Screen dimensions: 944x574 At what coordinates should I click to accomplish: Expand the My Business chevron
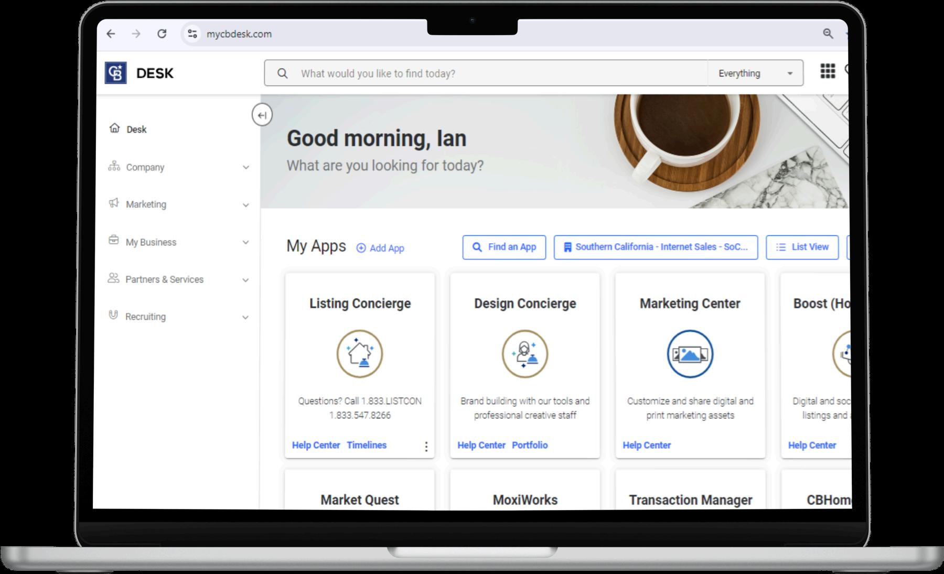245,242
